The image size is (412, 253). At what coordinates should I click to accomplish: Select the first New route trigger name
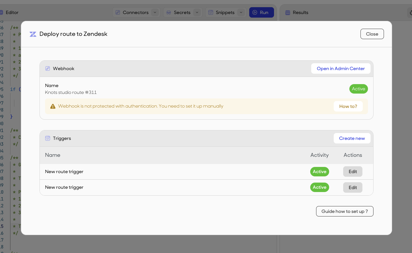point(64,171)
